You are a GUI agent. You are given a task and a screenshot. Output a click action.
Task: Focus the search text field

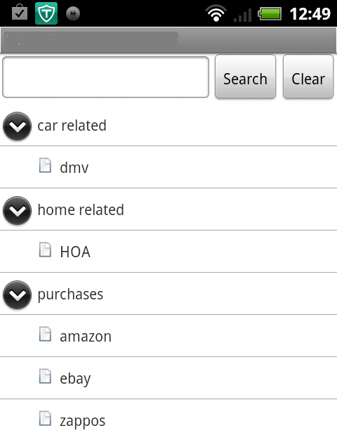[106, 77]
